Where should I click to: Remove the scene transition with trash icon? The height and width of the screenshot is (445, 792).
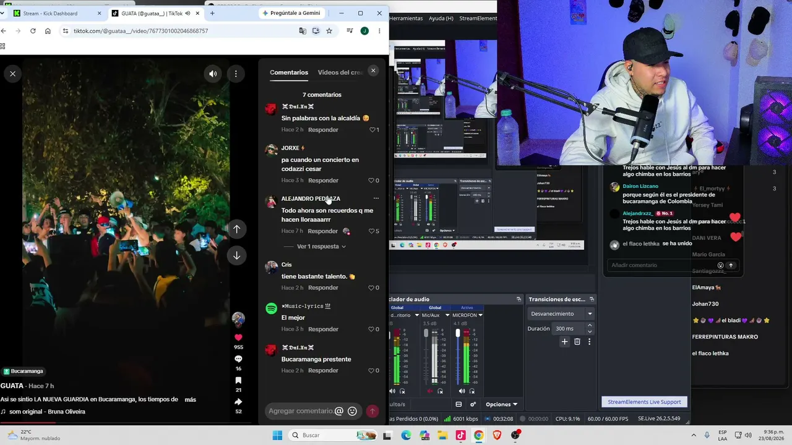(x=577, y=342)
